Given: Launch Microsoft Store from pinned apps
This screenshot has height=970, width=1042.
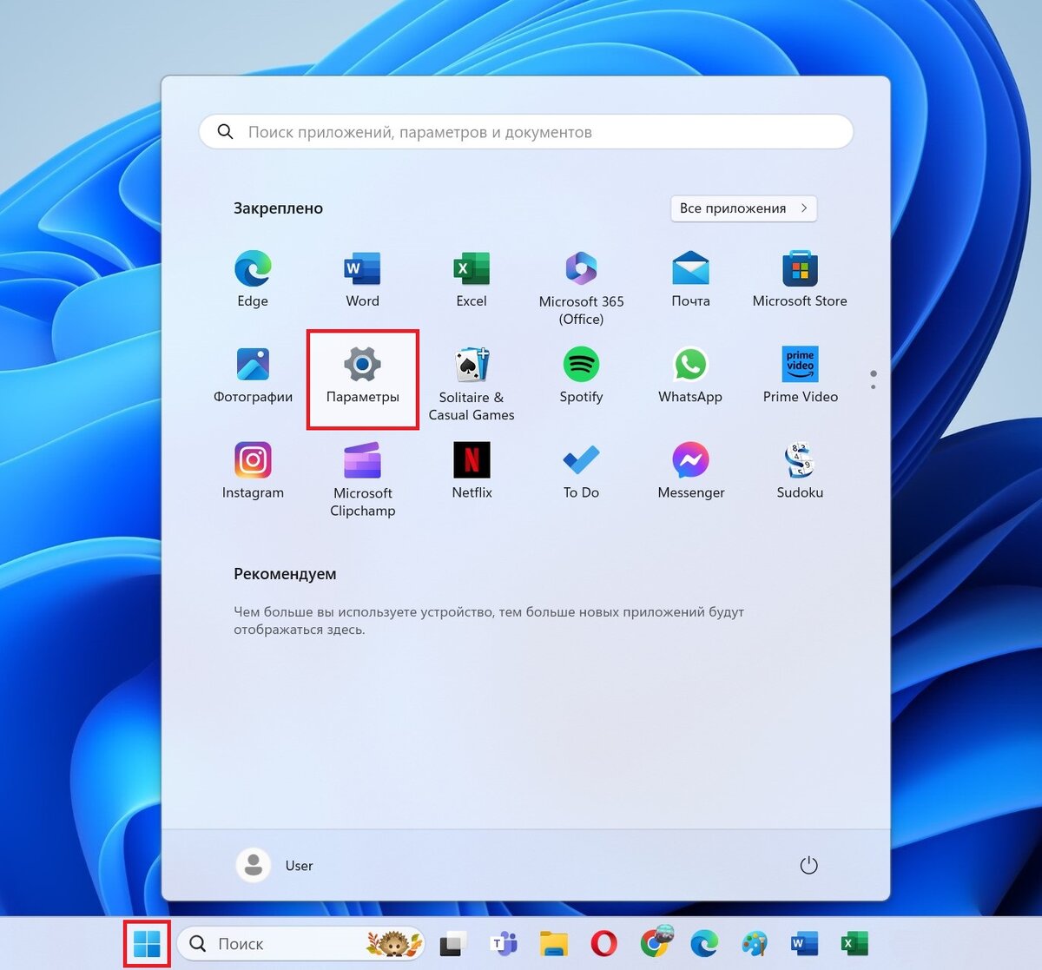Looking at the screenshot, I should (x=800, y=279).
